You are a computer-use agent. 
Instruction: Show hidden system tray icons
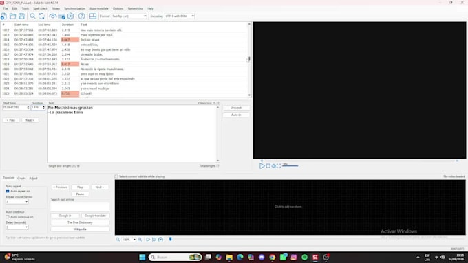418,257
